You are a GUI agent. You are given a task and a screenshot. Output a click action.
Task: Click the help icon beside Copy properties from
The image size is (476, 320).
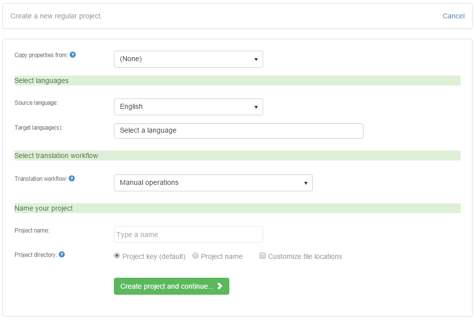point(73,55)
